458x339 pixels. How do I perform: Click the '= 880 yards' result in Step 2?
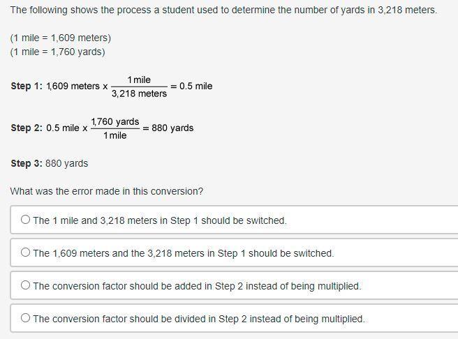click(168, 128)
